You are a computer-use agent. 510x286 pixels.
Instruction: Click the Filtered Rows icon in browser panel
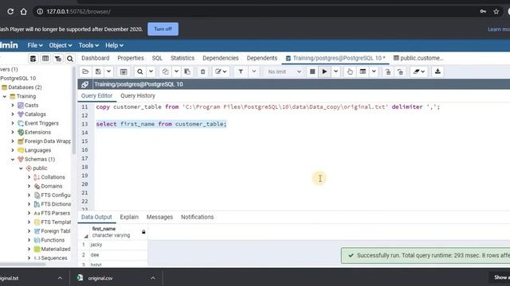[x=58, y=59]
